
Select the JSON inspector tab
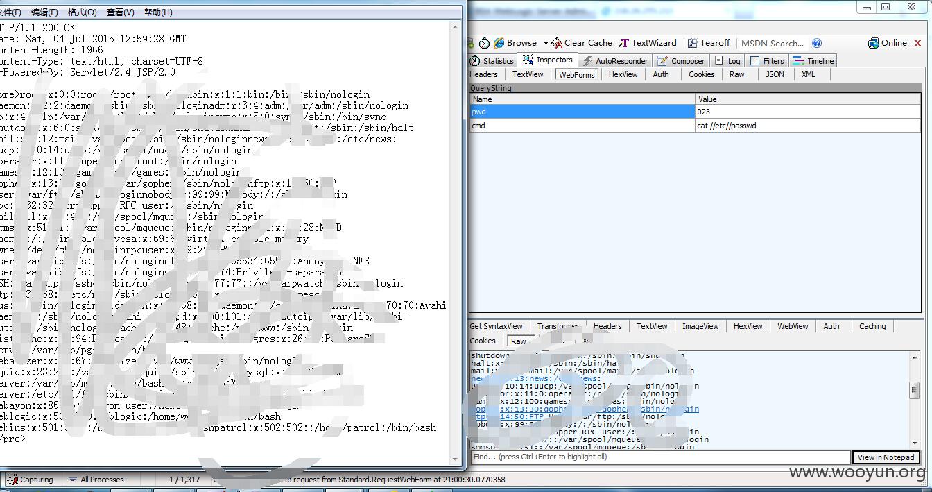click(x=775, y=74)
